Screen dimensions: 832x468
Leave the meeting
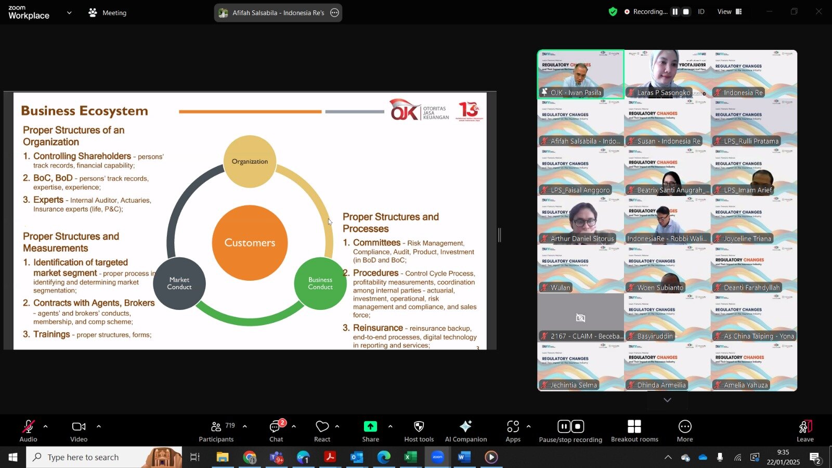[805, 431]
